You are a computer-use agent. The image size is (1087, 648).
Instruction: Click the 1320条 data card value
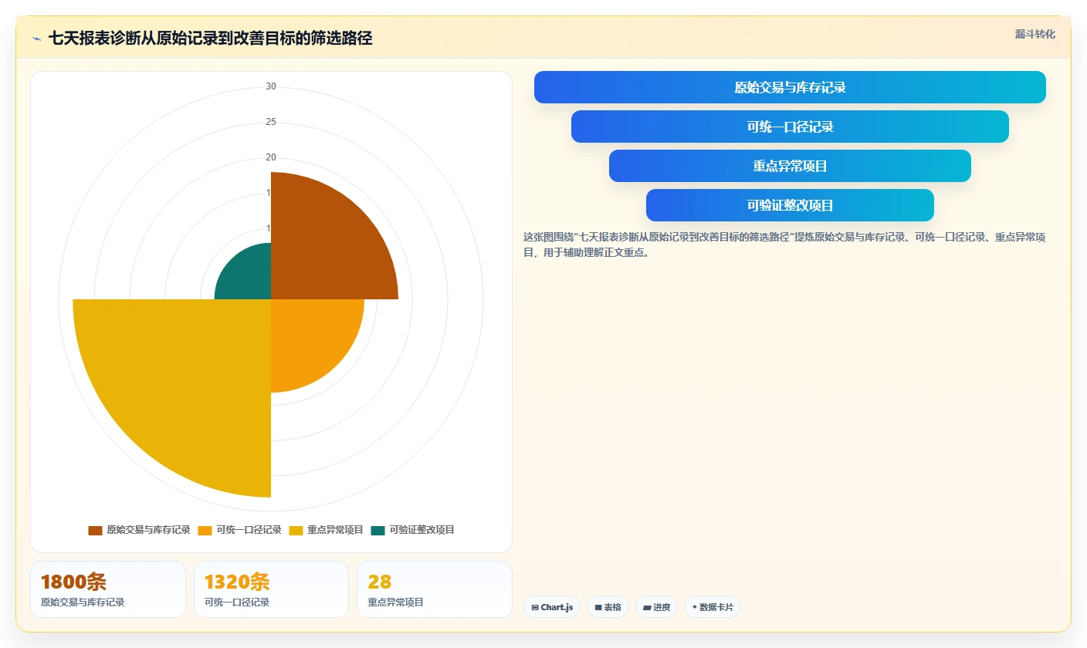[x=237, y=582]
